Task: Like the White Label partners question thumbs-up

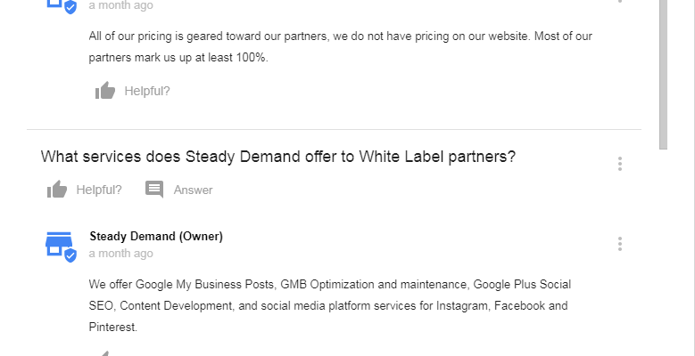Action: pyautogui.click(x=57, y=190)
